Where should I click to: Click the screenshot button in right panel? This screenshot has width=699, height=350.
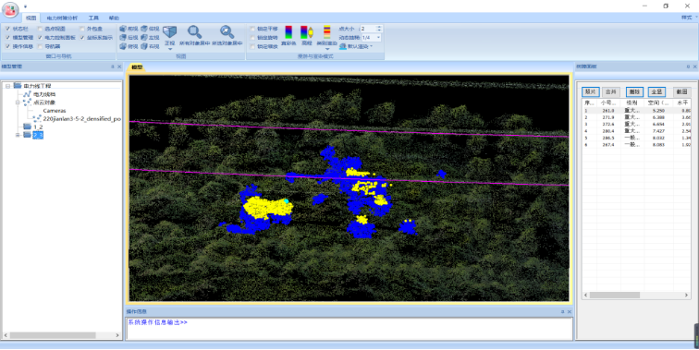(x=681, y=91)
